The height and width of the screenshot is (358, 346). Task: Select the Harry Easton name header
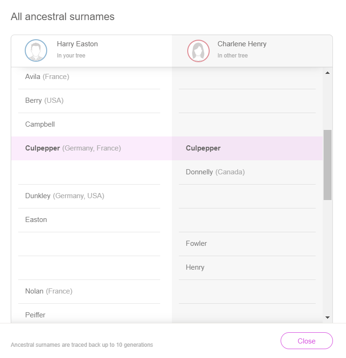[77, 44]
